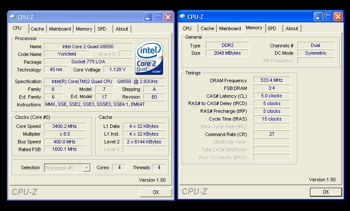350x211 pixels.
Task: Switch to Mainboard tab in left window
Action: point(60,29)
